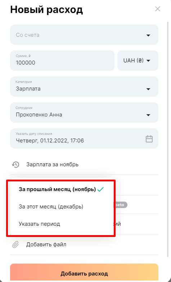Open the UAH (₴) currency selector

[x=138, y=61]
